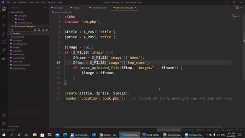245x138 pixels.
Task: Click the CRLF end-of-line indicator
Action: (x=216, y=130)
